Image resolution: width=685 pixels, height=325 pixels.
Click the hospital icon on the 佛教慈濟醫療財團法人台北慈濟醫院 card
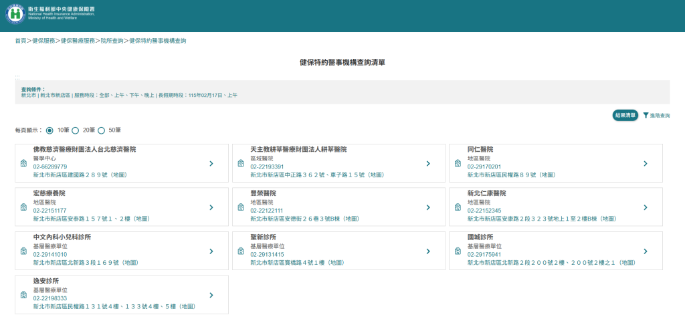[23, 163]
